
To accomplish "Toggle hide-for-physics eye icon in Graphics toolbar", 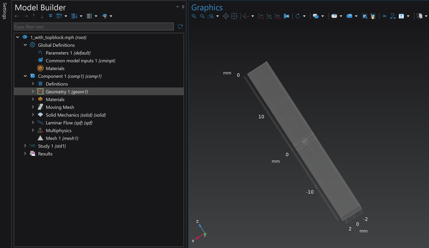I will click(x=384, y=16).
